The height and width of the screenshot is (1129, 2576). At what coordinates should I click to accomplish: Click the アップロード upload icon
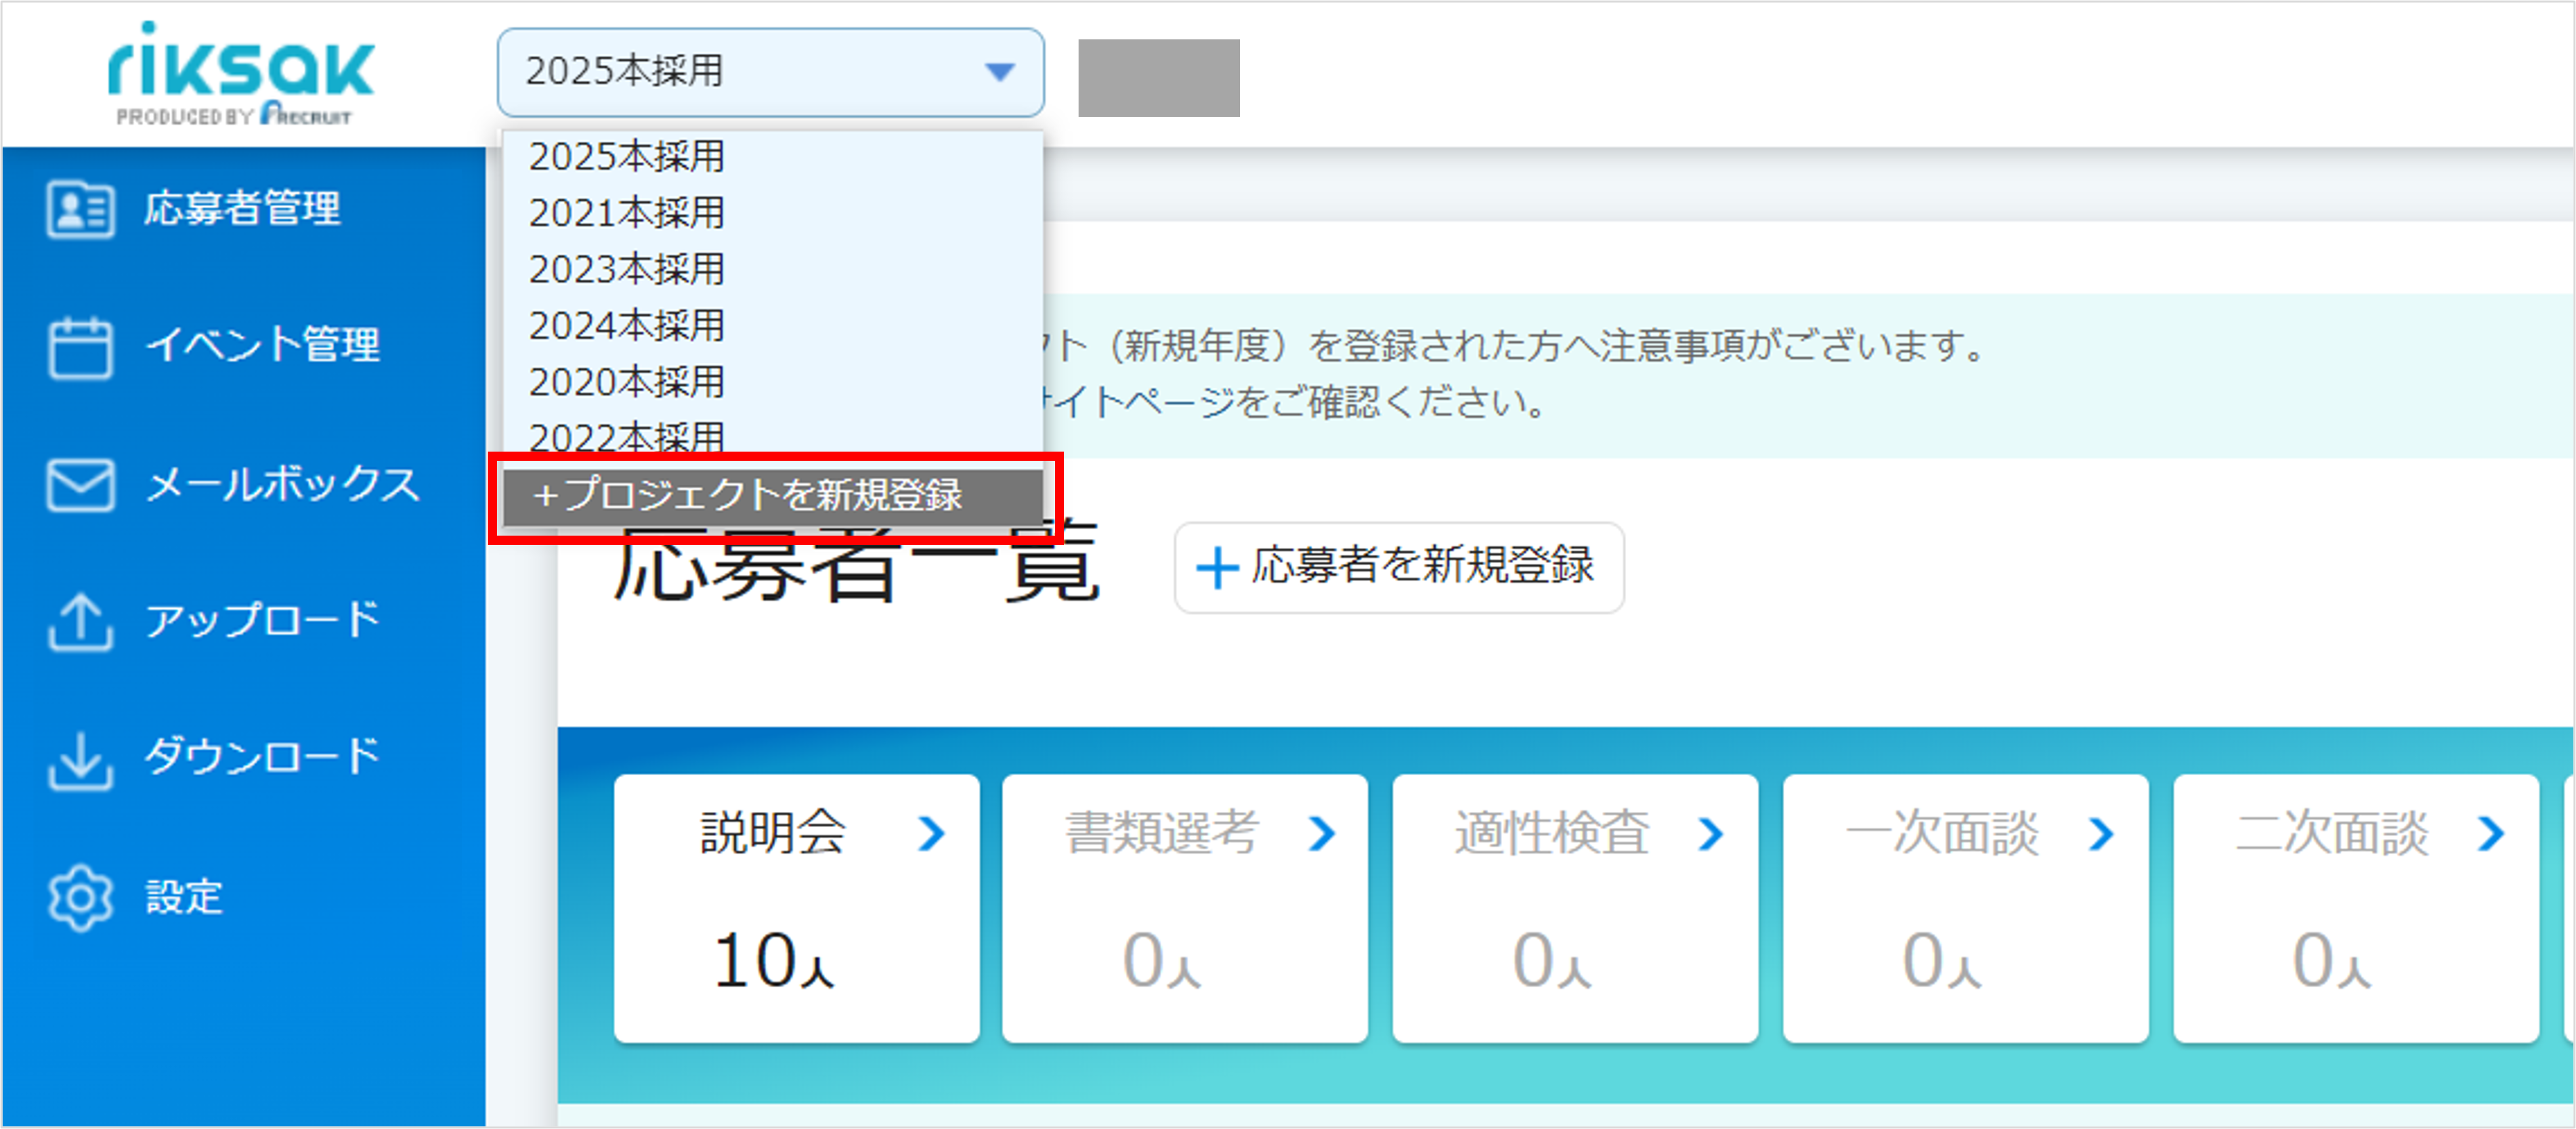click(x=80, y=622)
